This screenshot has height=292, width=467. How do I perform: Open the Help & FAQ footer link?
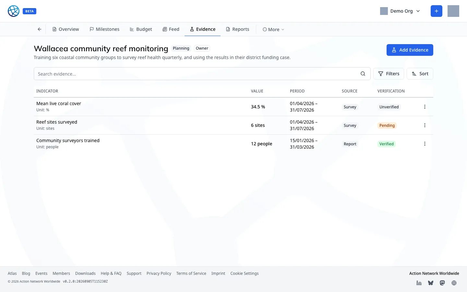pos(111,274)
